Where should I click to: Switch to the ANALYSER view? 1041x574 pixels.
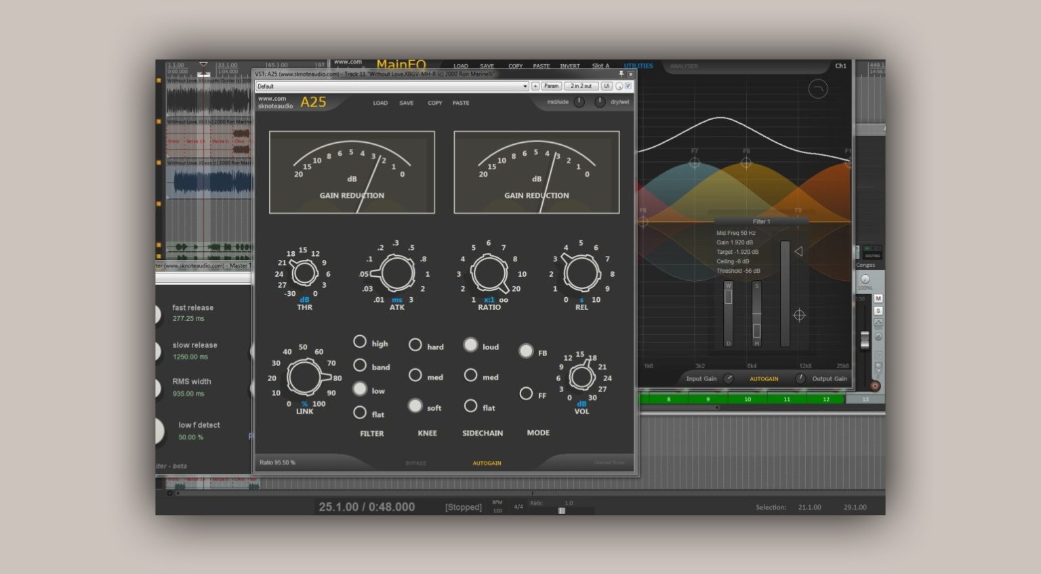pos(686,66)
